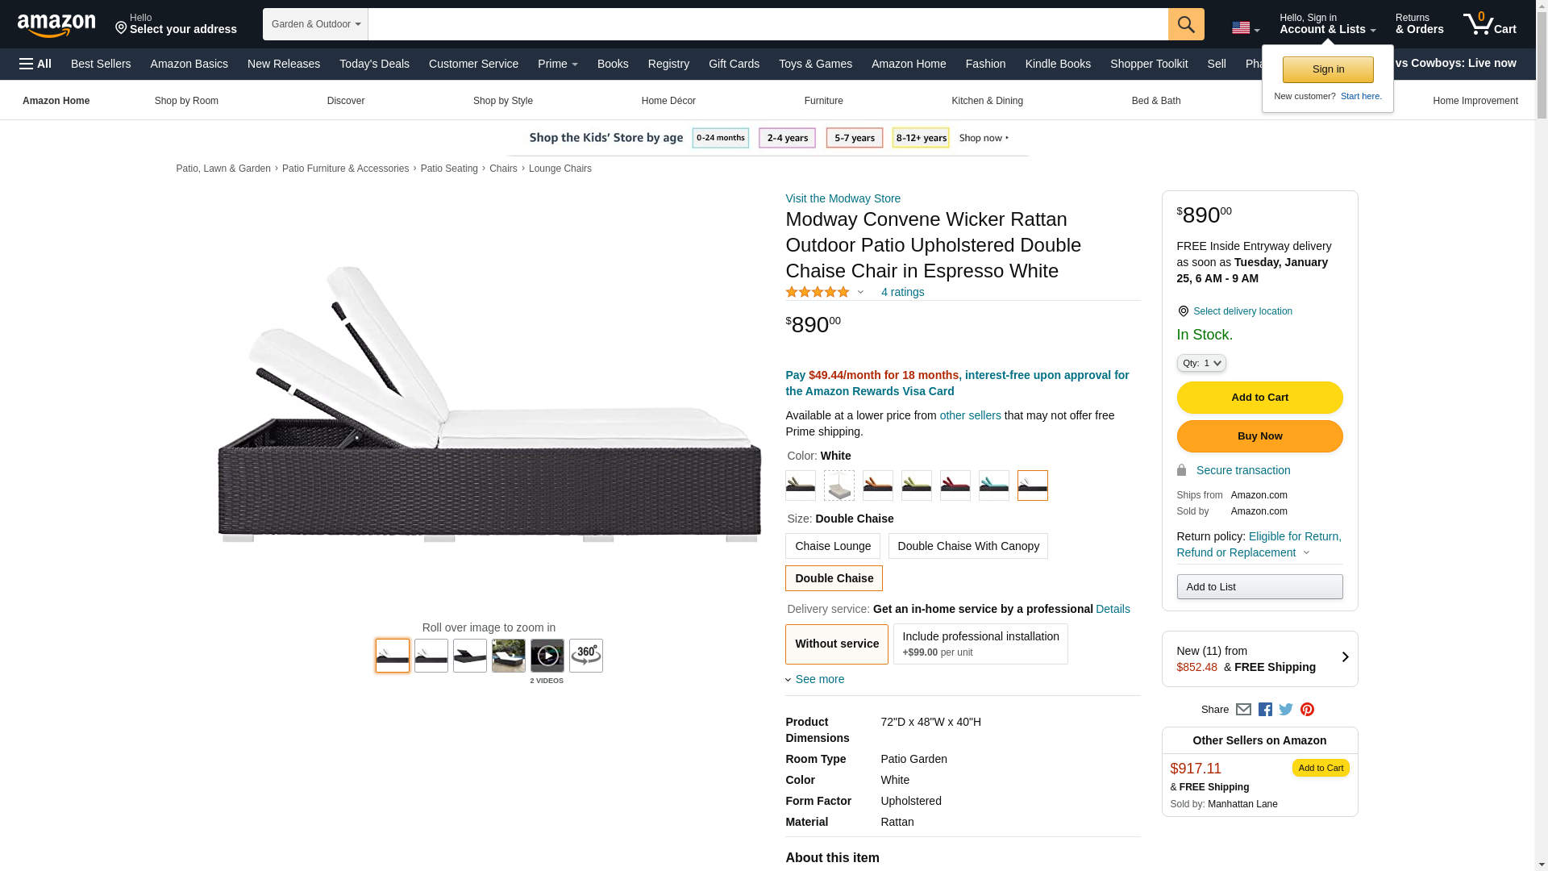The image size is (1548, 871).
Task: Share product via Facebook icon
Action: 1264,710
